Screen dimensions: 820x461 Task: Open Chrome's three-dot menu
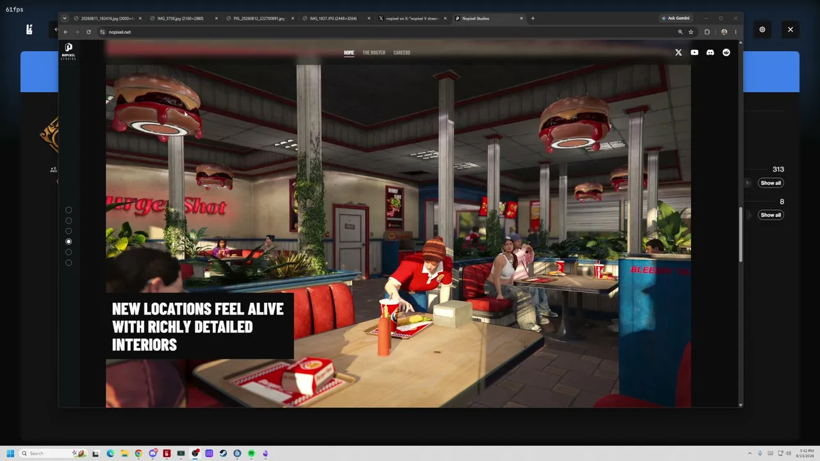[x=735, y=32]
